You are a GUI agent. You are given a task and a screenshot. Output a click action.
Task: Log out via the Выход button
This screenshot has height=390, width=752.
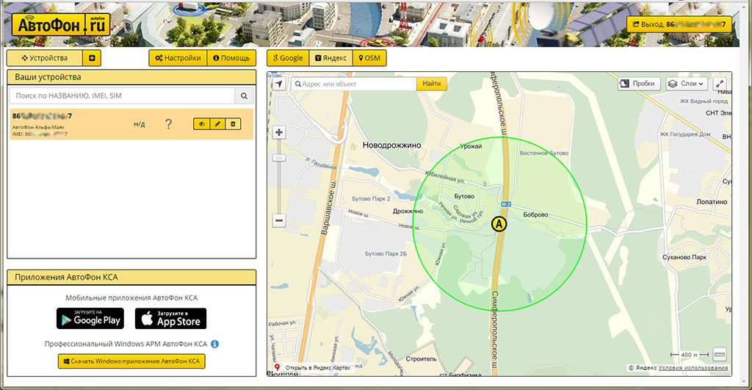pyautogui.click(x=679, y=24)
